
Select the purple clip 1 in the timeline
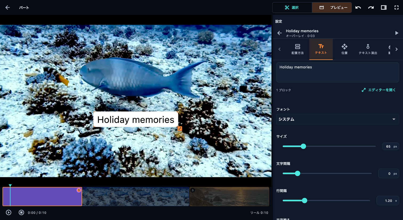click(x=42, y=197)
